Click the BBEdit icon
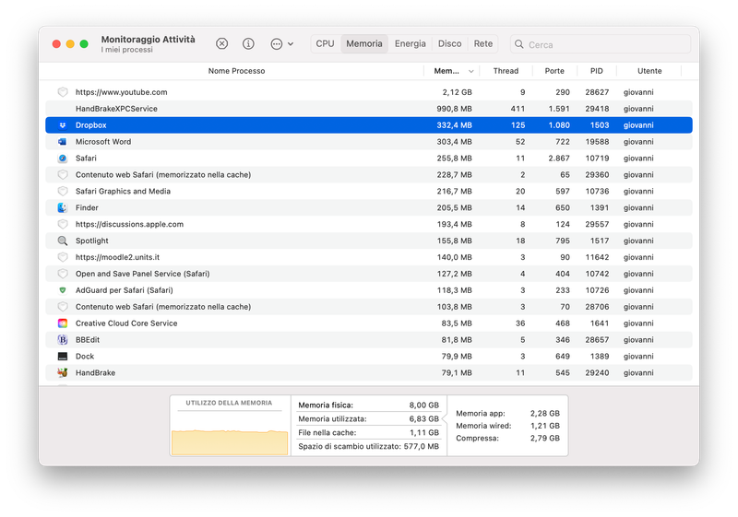This screenshot has height=517, width=738. tap(63, 340)
